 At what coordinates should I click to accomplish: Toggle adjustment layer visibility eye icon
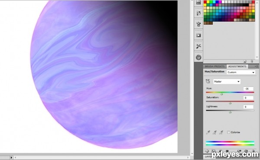pos(227,151)
